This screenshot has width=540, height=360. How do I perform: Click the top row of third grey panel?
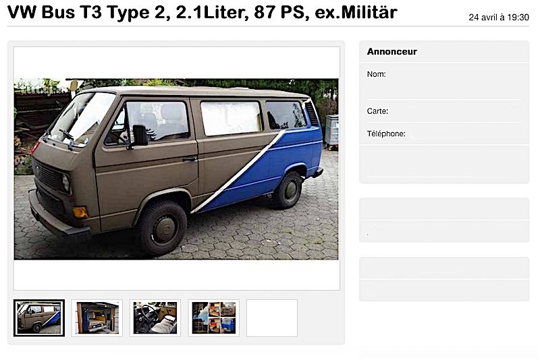(x=444, y=268)
